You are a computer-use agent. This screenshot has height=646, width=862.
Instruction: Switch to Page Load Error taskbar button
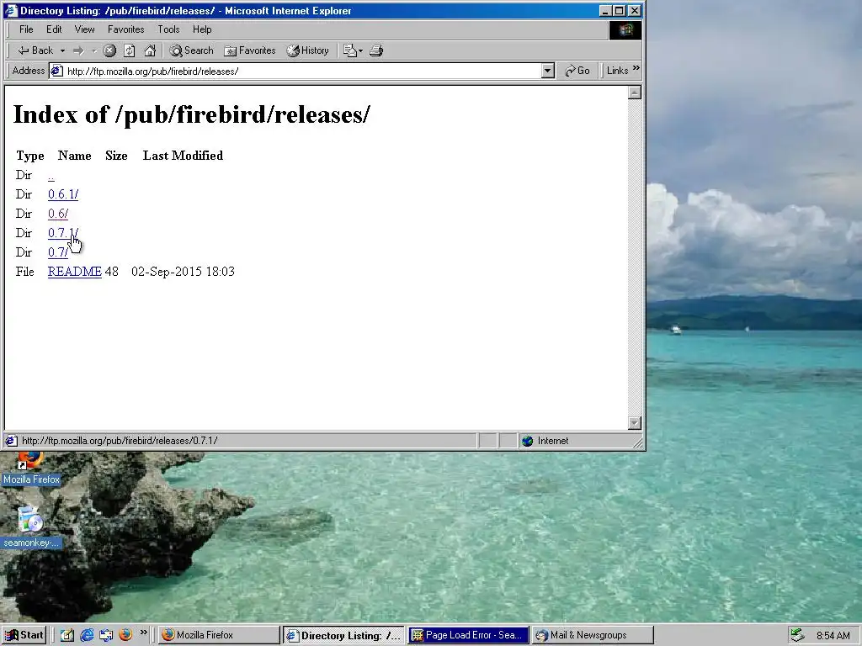468,635
